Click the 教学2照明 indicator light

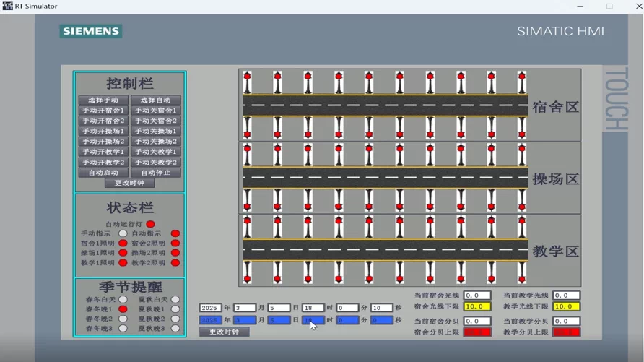pyautogui.click(x=175, y=262)
